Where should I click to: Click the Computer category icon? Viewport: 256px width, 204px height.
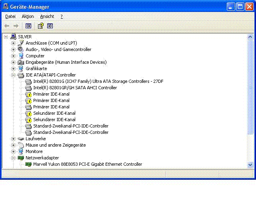pyautogui.click(x=21, y=56)
